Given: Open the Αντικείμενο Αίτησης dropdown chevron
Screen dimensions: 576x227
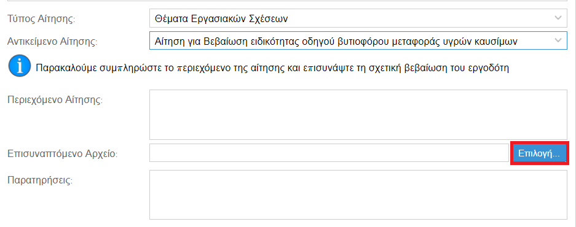Looking at the screenshot, I should pyautogui.click(x=558, y=40).
